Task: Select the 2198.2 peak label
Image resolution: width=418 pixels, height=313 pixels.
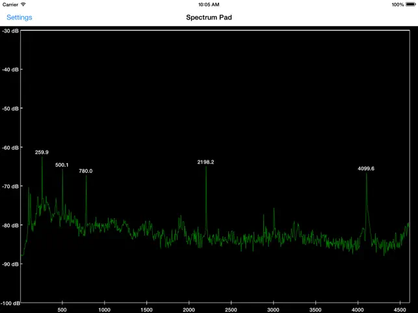Action: click(205, 162)
